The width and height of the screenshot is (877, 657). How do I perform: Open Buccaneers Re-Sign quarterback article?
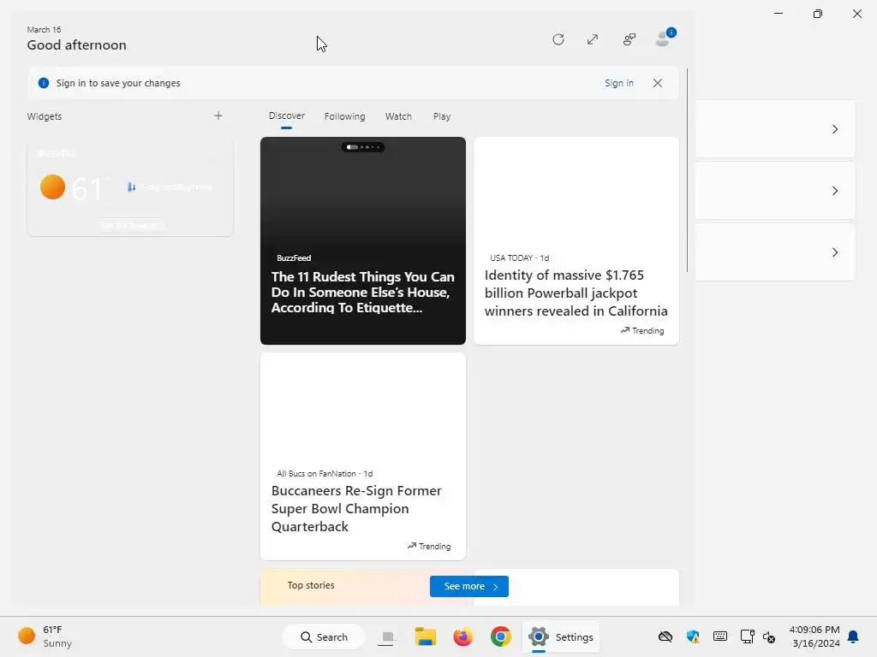362,456
